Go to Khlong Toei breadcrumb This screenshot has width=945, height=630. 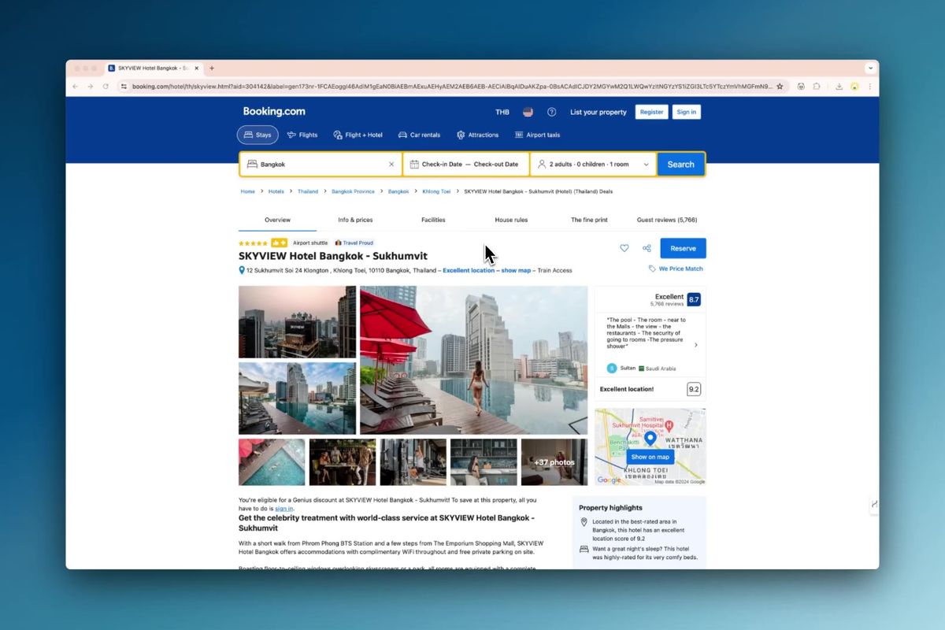[x=436, y=191]
